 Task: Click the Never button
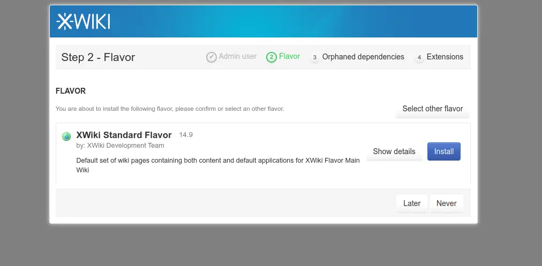tap(446, 203)
